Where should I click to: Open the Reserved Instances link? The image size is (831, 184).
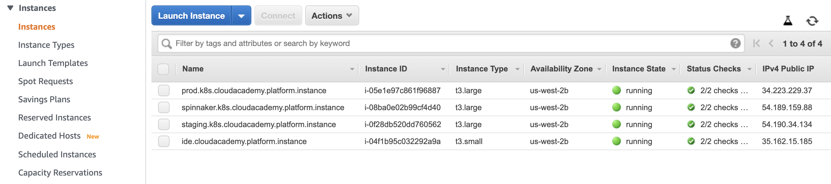pyautogui.click(x=55, y=118)
